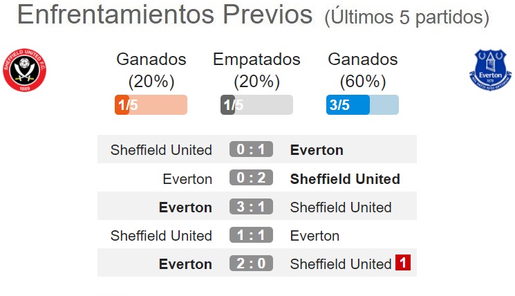Image resolution: width=515 pixels, height=296 pixels.
Task: Select the blue 3/5 wins bar
Action: [363, 105]
